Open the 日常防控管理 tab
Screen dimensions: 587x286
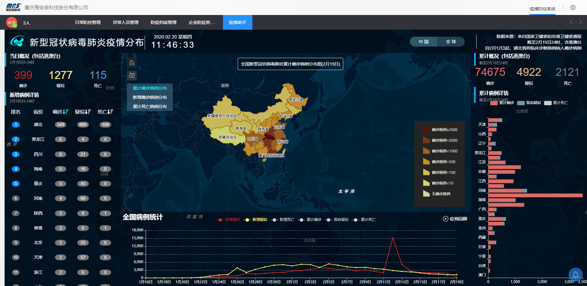88,22
